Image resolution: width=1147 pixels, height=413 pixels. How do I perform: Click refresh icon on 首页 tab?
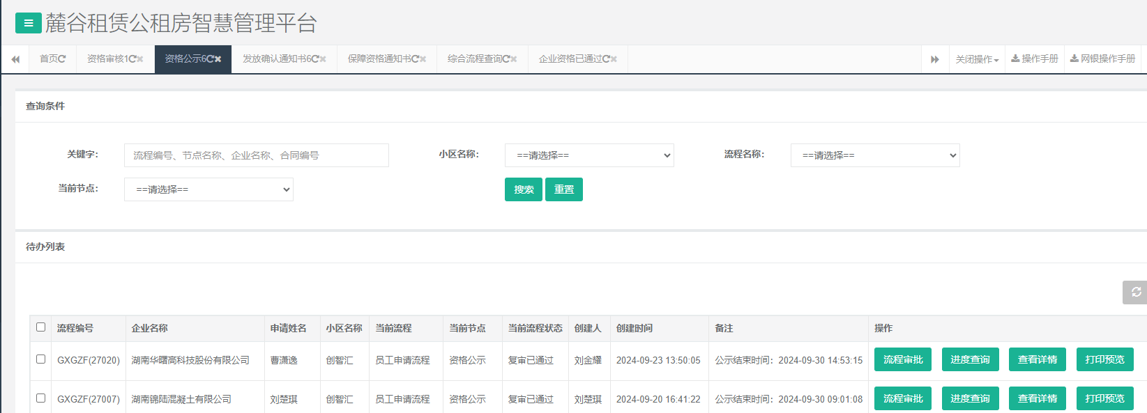pos(62,59)
